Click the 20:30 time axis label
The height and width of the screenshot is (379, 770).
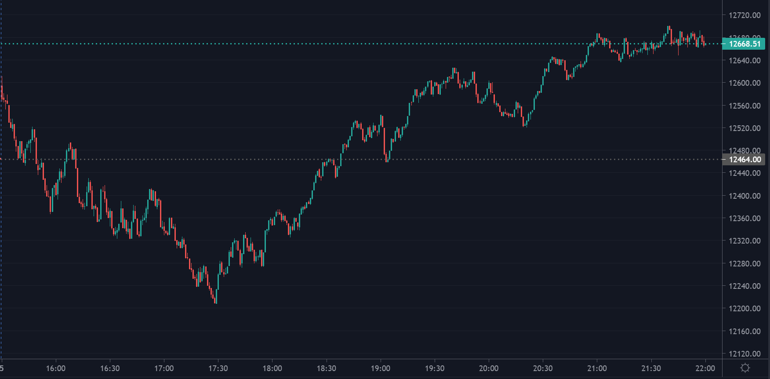tap(543, 368)
